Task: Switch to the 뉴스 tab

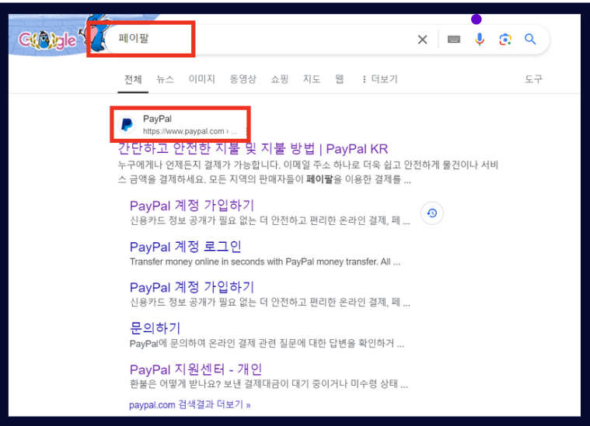Action: (x=166, y=79)
